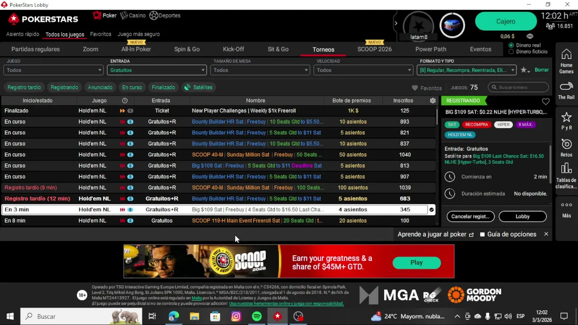Open the Juego dropdown

(53, 70)
